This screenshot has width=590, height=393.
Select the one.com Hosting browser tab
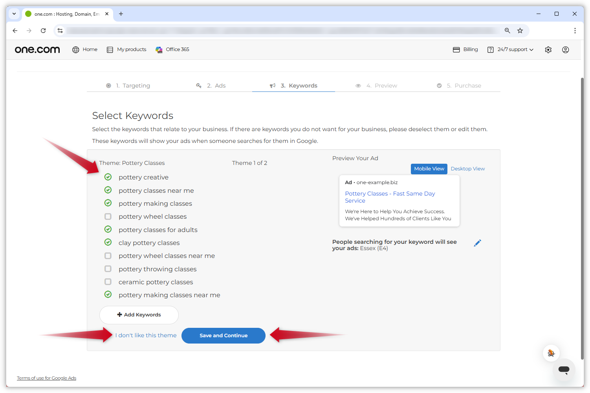[x=67, y=14]
